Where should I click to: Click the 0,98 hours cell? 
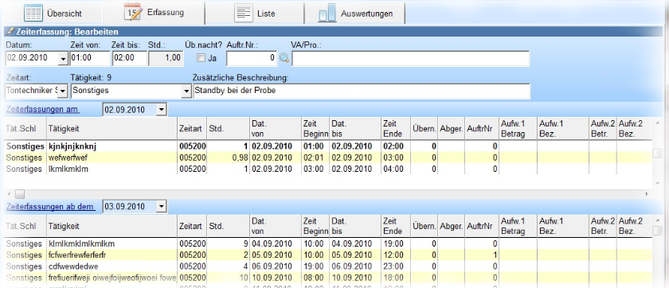point(228,158)
